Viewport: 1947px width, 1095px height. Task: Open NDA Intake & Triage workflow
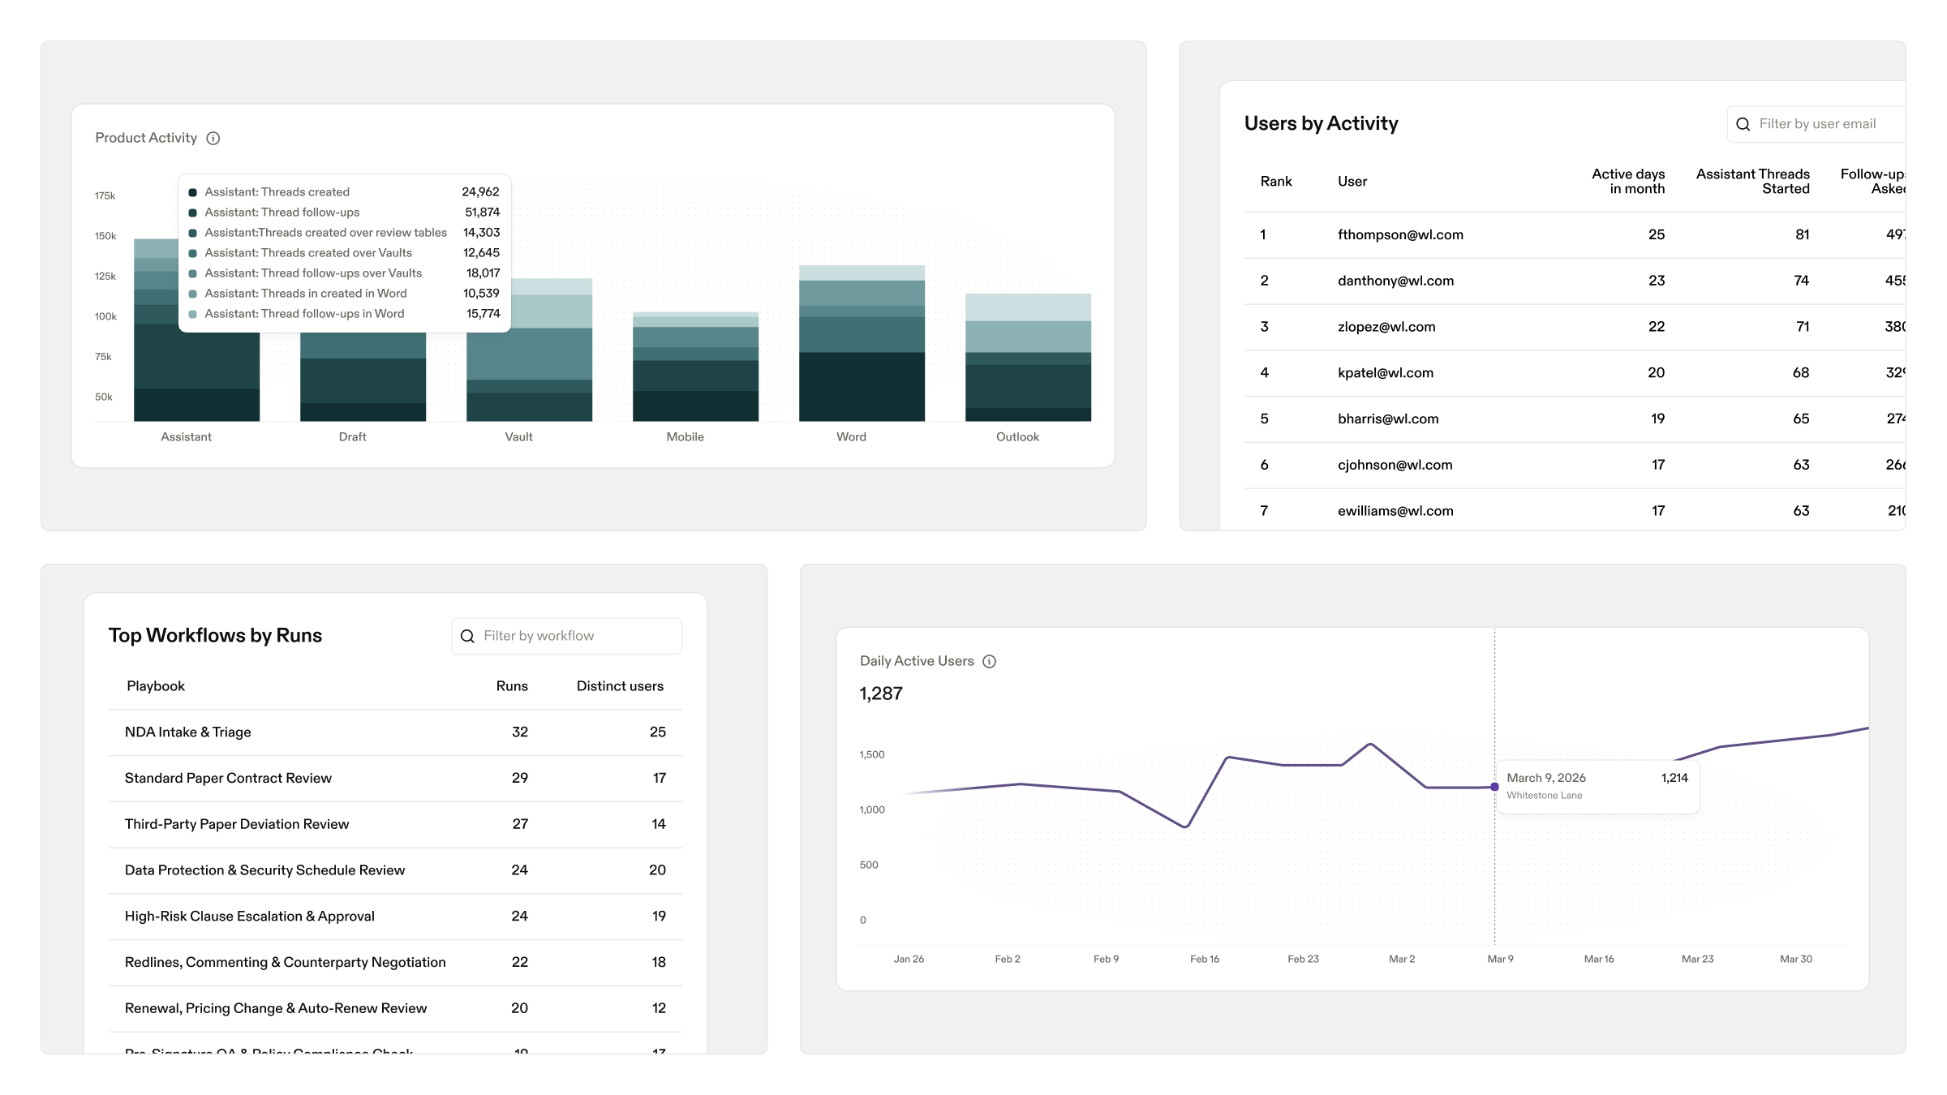pos(188,732)
